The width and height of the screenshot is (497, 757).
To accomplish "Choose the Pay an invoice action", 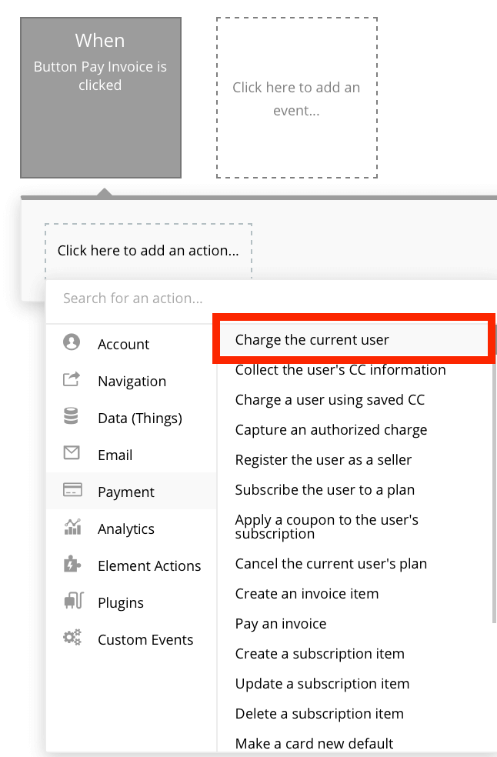I will coord(281,623).
